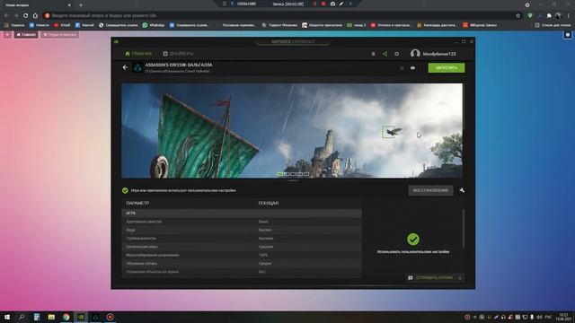Open taskbar search magnifier
575x323 pixels.
tap(22, 317)
